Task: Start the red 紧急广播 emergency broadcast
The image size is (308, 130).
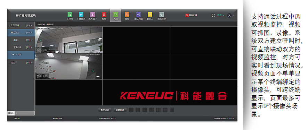Action: pos(191,15)
